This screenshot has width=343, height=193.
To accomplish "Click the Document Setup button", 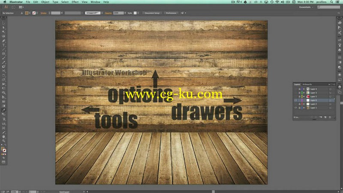I will point(152,13).
